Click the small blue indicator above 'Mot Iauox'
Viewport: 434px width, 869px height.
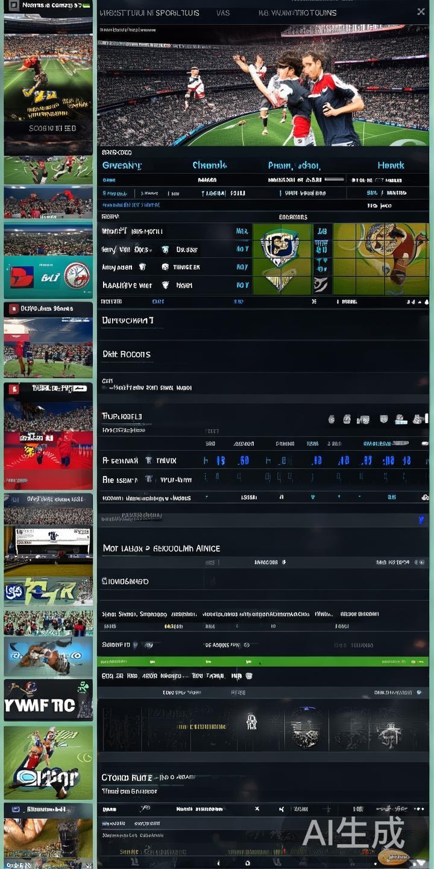coord(421,519)
